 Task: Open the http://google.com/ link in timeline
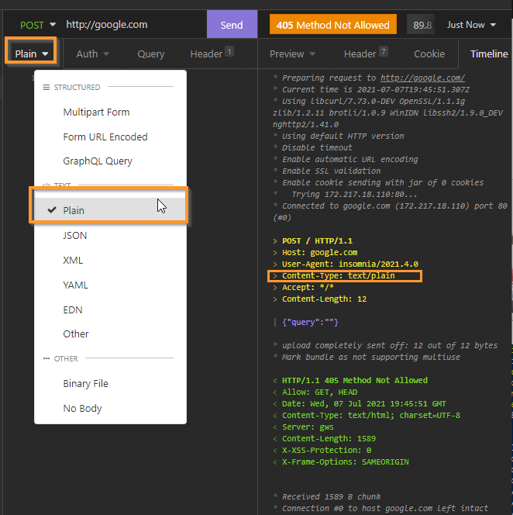click(422, 78)
